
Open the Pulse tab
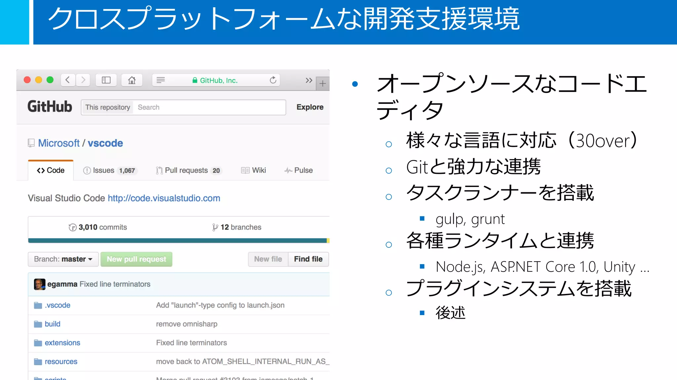(x=299, y=170)
